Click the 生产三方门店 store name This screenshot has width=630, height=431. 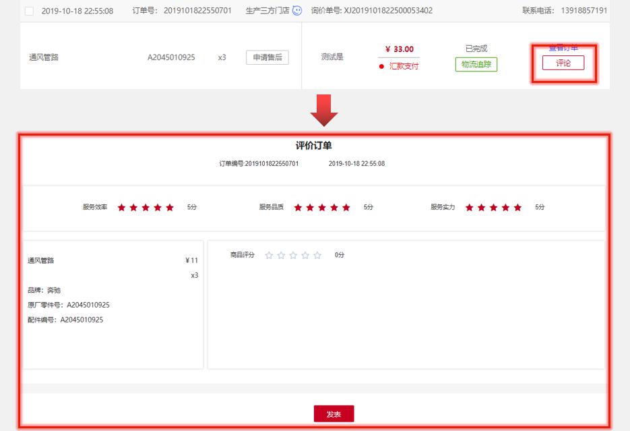click(x=267, y=10)
